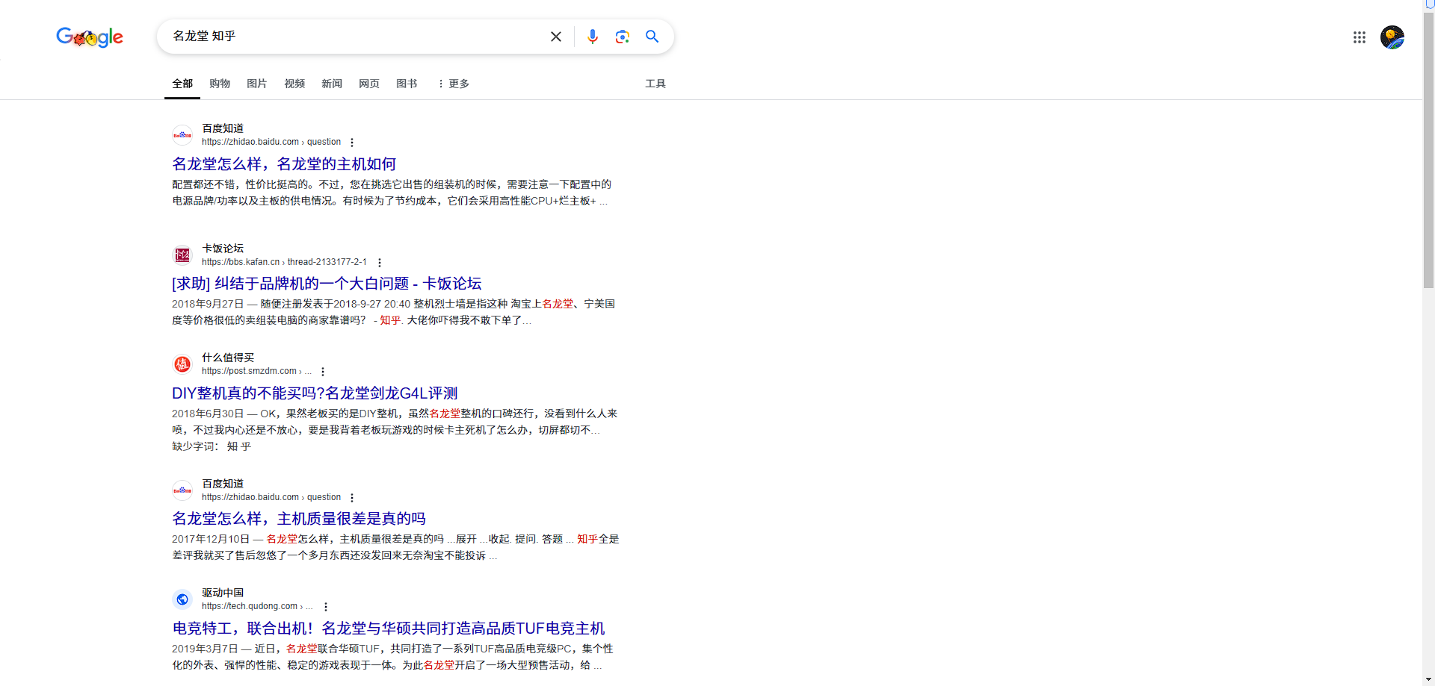Select the 全部 tab
1435x686 pixels.
(182, 84)
